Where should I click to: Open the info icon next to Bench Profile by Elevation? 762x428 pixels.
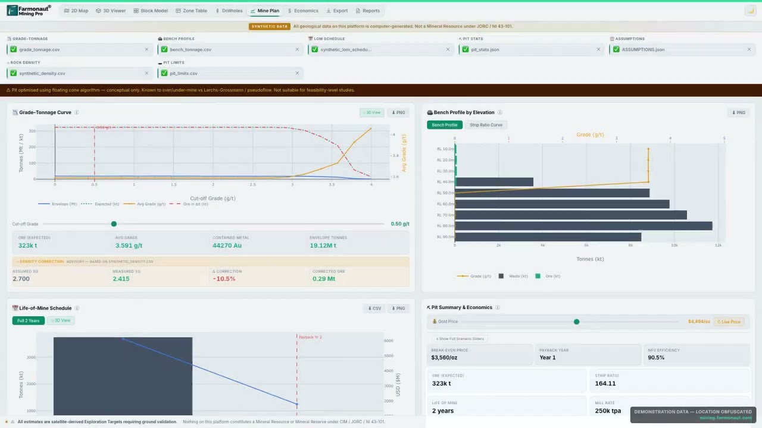coord(499,112)
